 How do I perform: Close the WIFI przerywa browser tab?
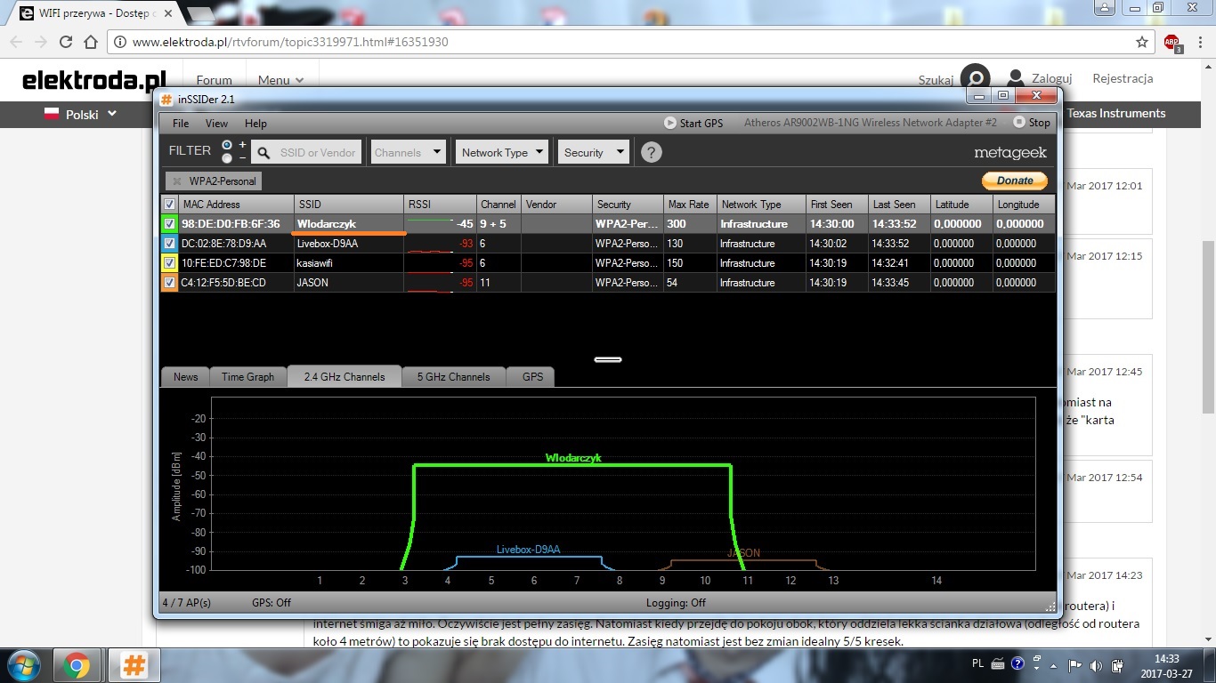click(x=166, y=13)
